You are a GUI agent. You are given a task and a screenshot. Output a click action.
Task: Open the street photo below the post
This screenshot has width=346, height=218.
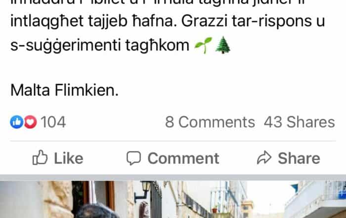coord(173,200)
